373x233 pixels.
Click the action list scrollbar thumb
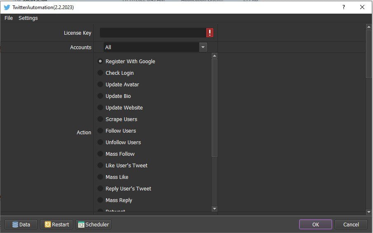pyautogui.click(x=214, y=108)
